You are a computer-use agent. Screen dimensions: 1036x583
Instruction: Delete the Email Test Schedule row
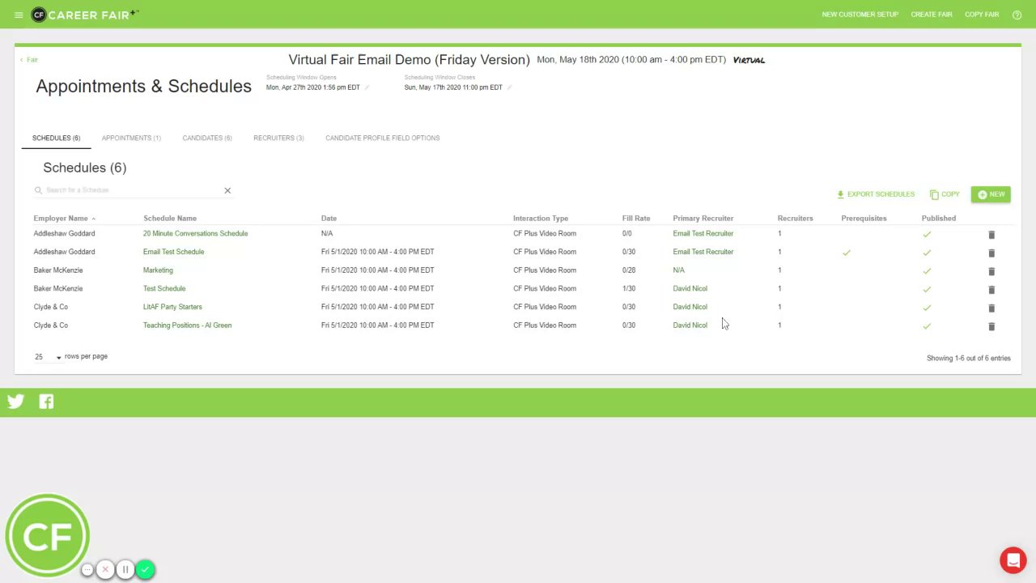991,253
